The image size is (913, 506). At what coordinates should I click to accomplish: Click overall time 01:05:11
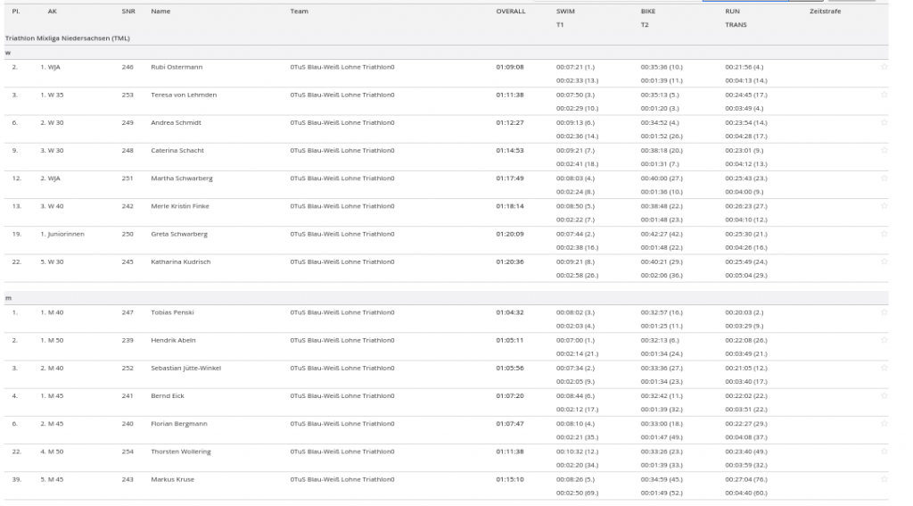[510, 340]
